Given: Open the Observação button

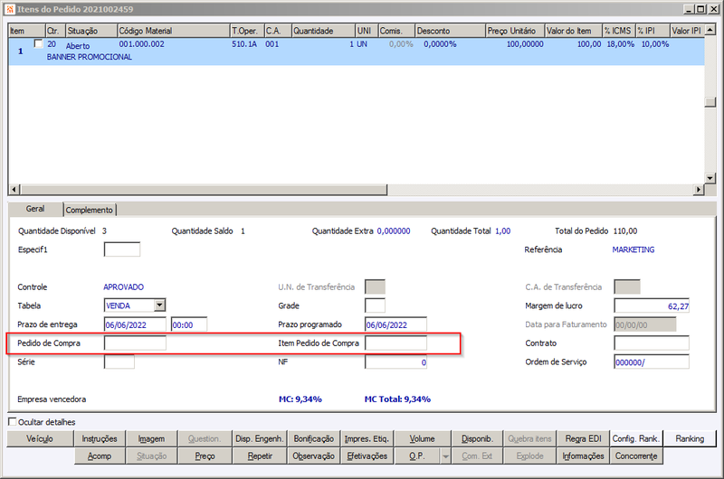Looking at the screenshot, I should (x=315, y=456).
